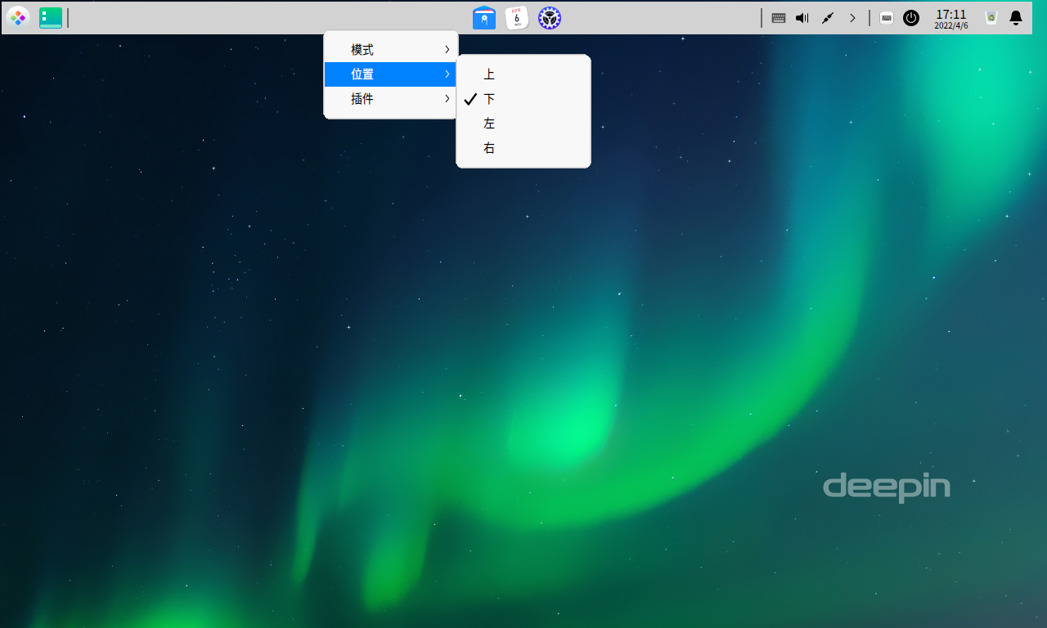Open notifications via the bell
The height and width of the screenshot is (628, 1047).
coord(1015,17)
